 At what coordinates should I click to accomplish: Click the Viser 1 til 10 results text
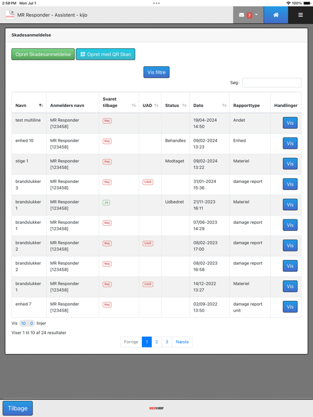click(x=39, y=333)
